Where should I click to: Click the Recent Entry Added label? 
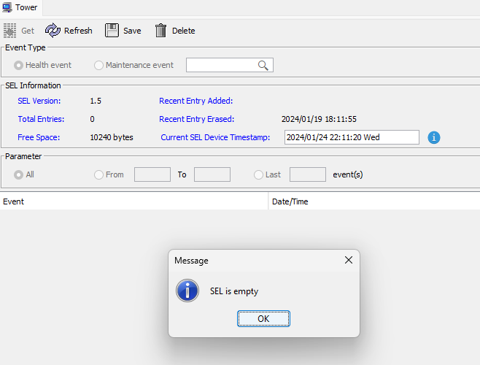[x=196, y=101]
